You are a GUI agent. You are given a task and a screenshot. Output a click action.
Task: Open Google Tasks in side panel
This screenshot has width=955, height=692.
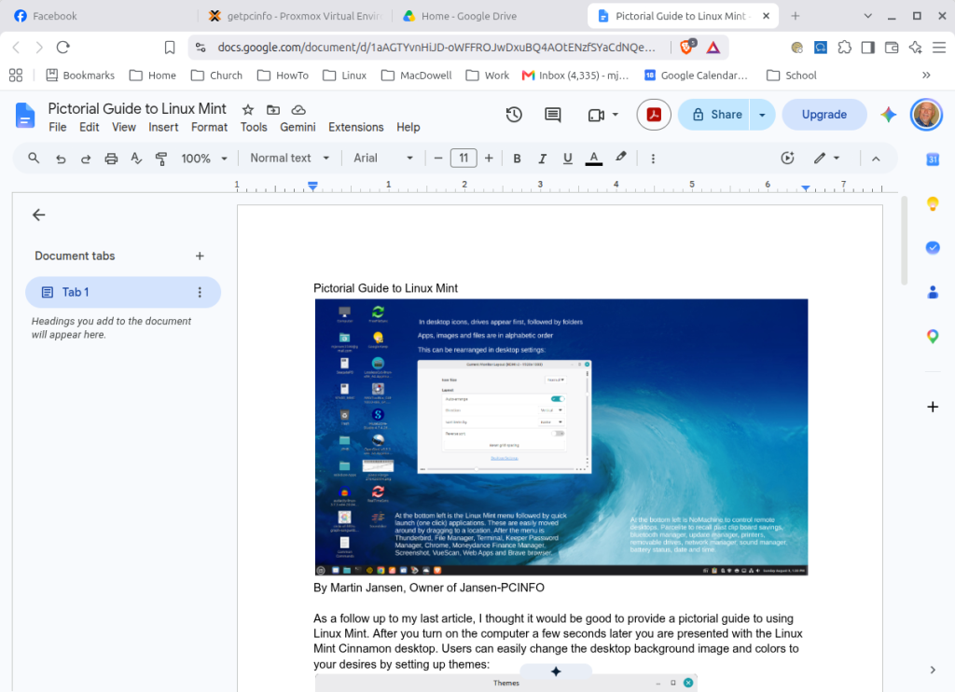[933, 247]
